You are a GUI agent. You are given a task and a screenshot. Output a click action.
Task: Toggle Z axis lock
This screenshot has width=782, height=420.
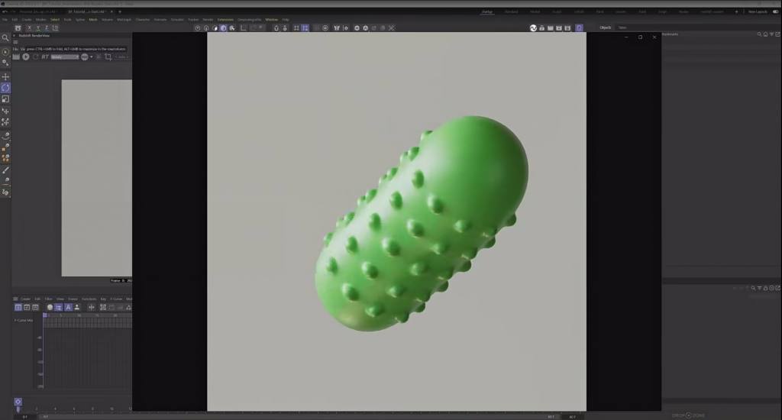tap(47, 28)
